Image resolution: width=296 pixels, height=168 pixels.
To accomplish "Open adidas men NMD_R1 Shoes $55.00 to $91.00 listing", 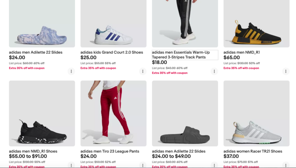I will pyautogui.click(x=33, y=151).
